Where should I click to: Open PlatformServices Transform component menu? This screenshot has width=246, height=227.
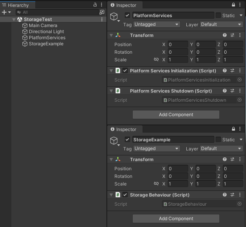(x=240, y=35)
